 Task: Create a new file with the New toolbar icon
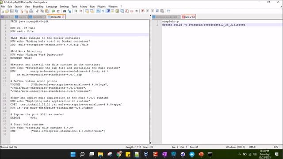click(3, 11)
